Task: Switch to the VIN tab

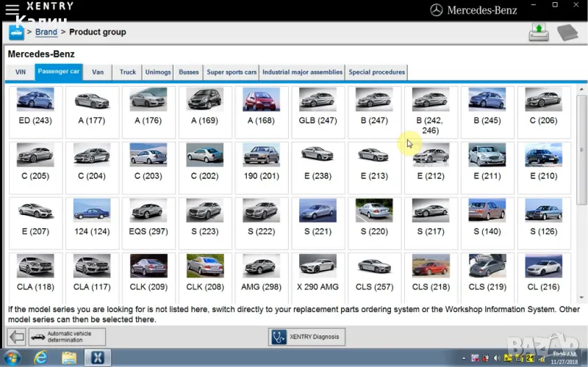Action: [21, 72]
